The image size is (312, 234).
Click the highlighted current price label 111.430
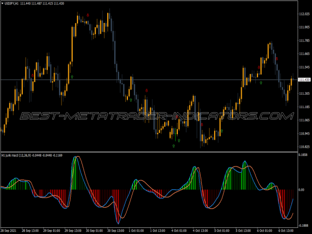click(304, 80)
